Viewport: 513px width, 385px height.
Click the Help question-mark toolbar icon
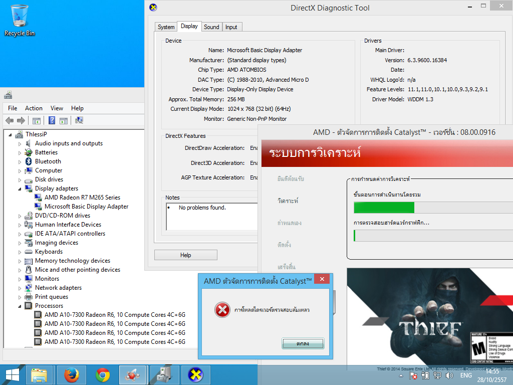(52, 120)
